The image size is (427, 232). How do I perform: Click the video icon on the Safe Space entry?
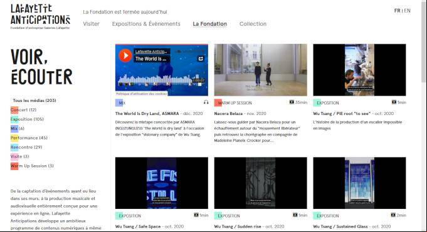[196, 215]
